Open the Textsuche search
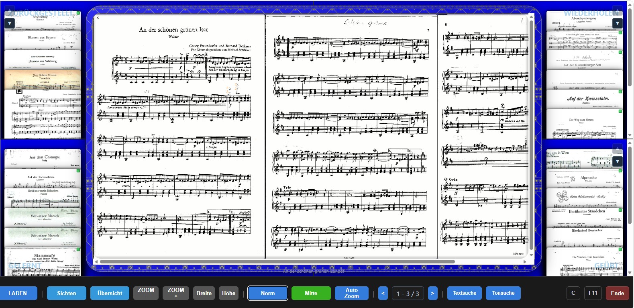This screenshot has height=308, width=634. [x=465, y=293]
